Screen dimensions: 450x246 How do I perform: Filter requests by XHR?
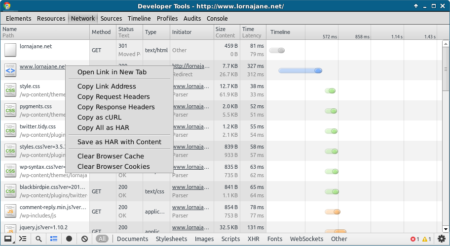254,239
